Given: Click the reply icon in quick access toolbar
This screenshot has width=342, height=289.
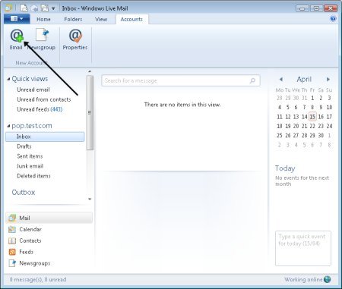Looking at the screenshot, I should coord(35,8).
